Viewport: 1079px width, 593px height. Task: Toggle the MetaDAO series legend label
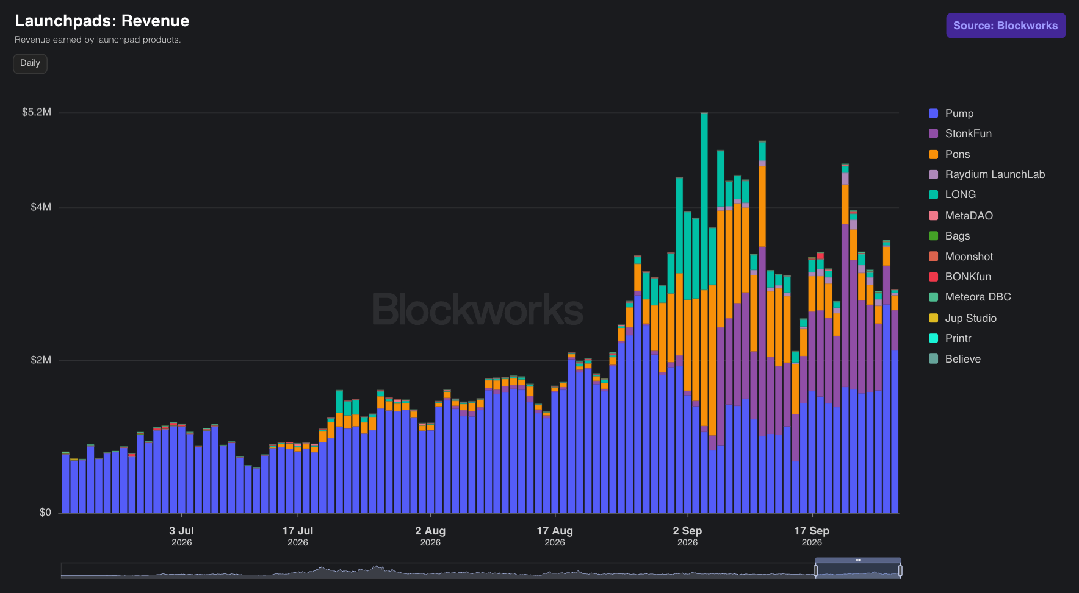tap(969, 216)
